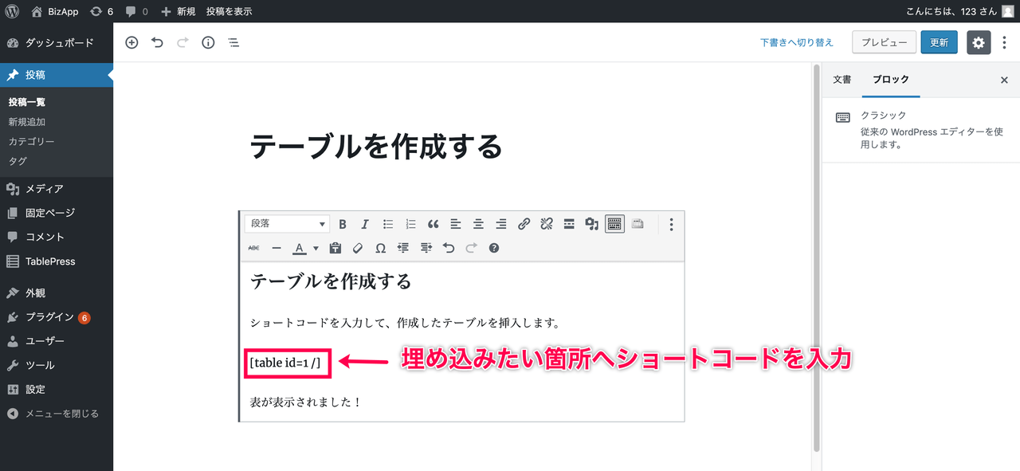Screen dimensions: 1020x471
Task: Align text right
Action: pos(501,225)
